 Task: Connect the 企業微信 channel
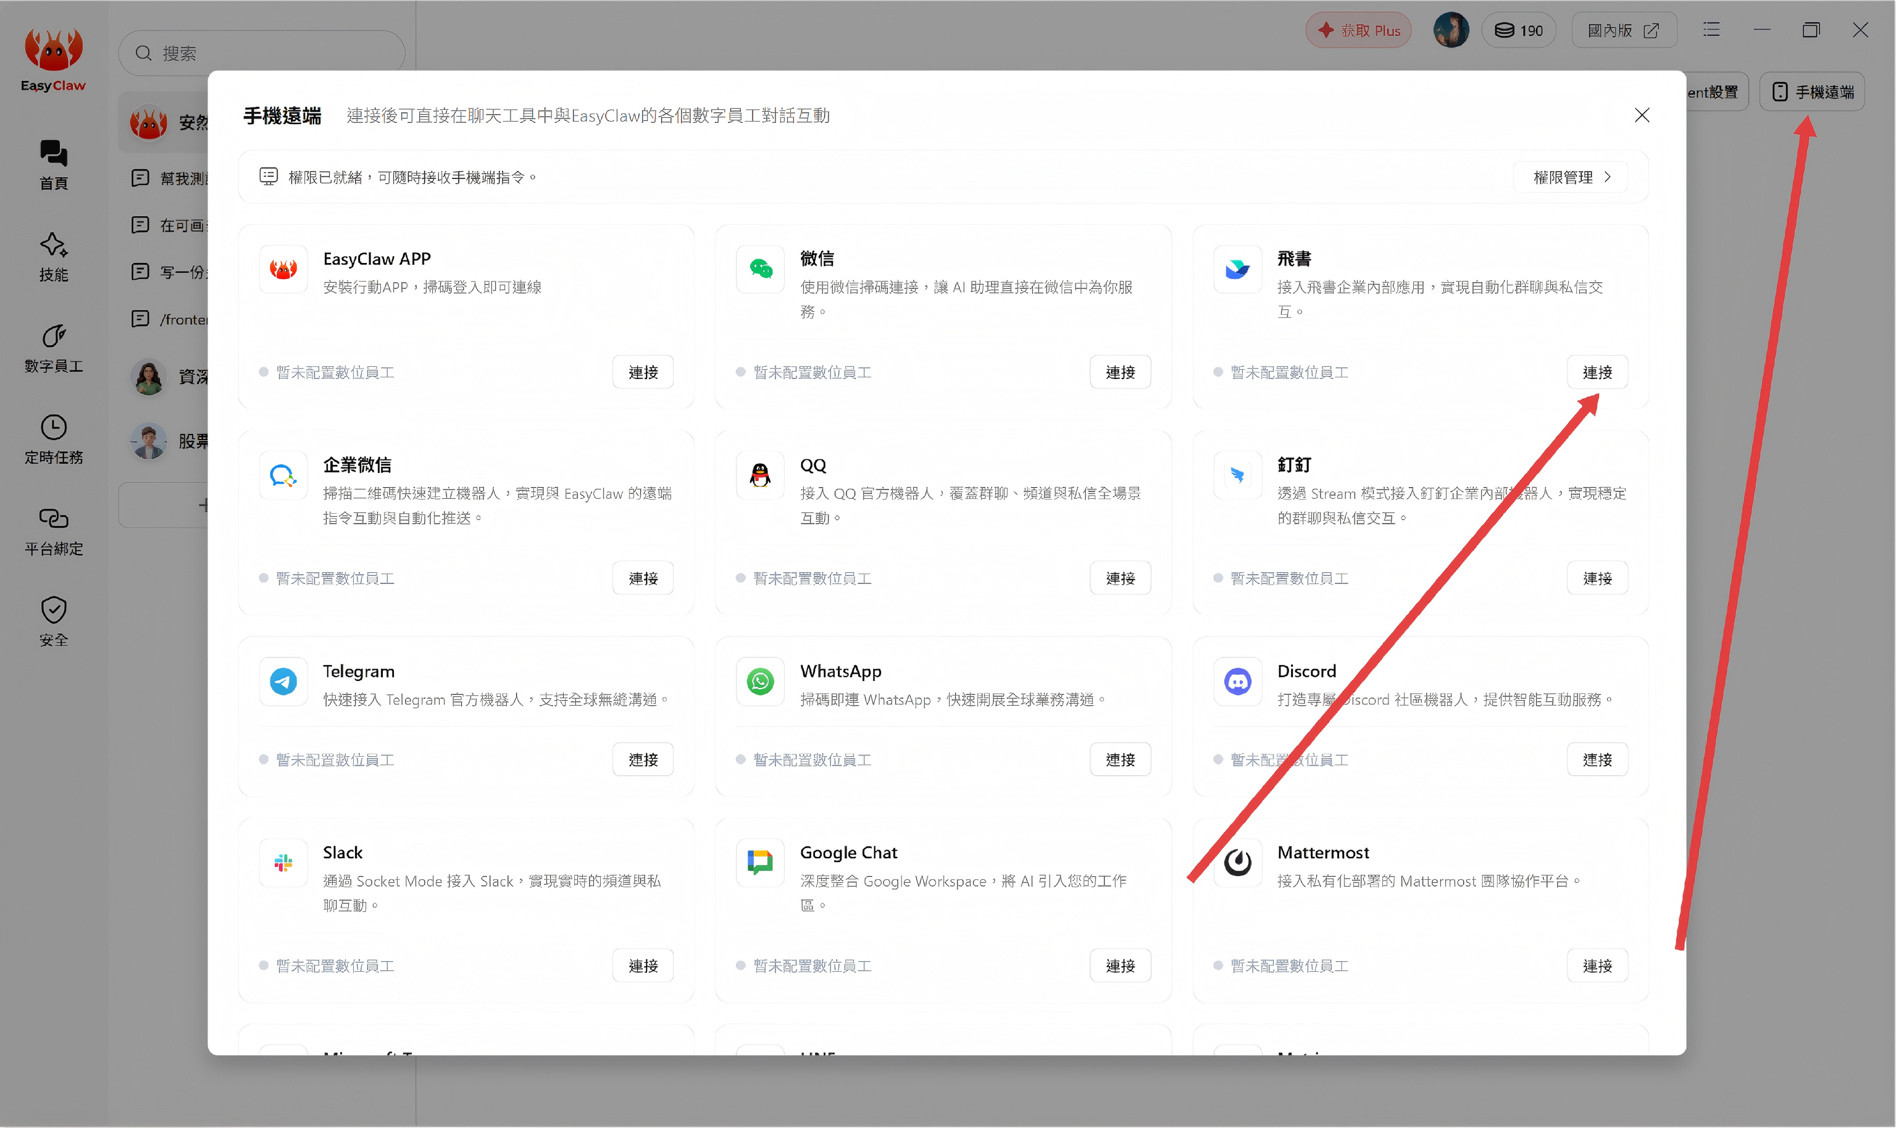[643, 578]
